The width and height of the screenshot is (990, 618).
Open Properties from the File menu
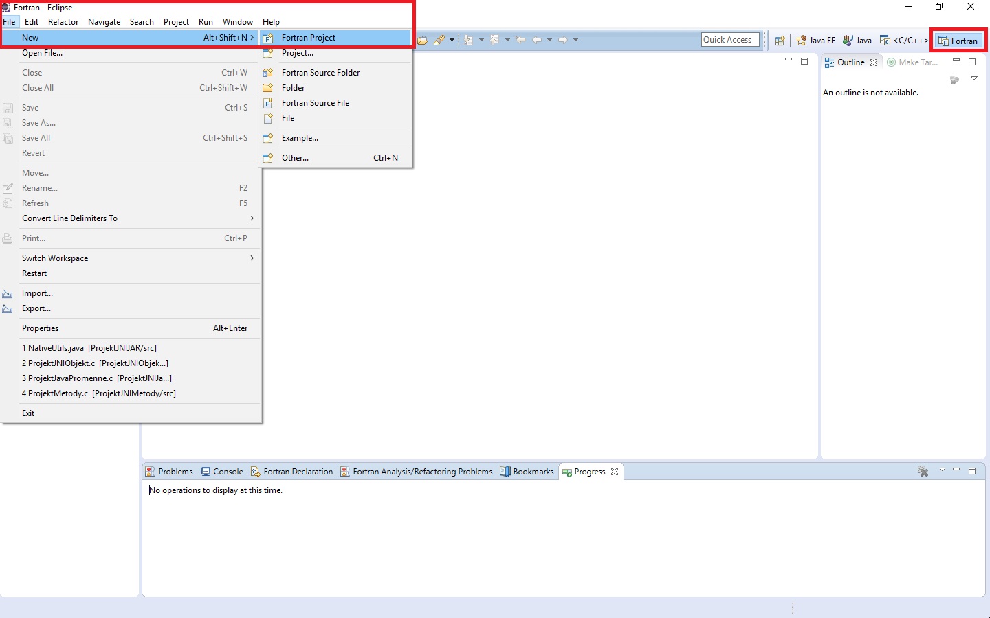click(x=131, y=328)
